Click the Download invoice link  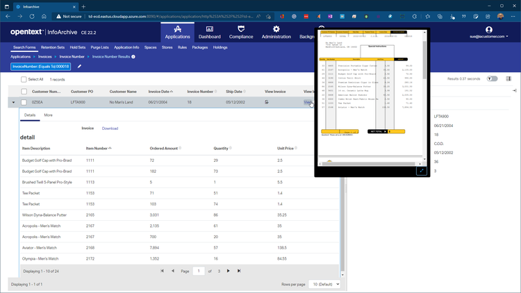(110, 128)
